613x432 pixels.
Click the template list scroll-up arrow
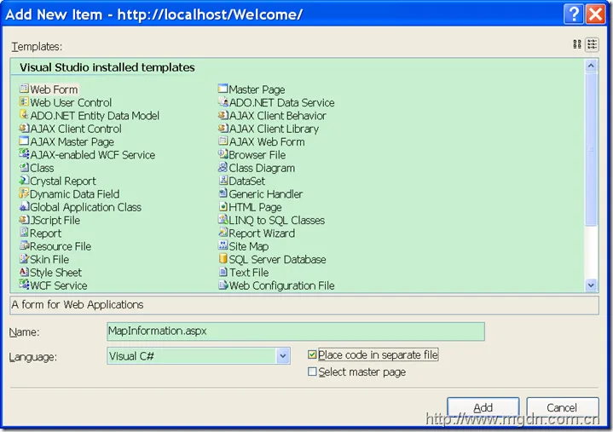click(x=591, y=66)
